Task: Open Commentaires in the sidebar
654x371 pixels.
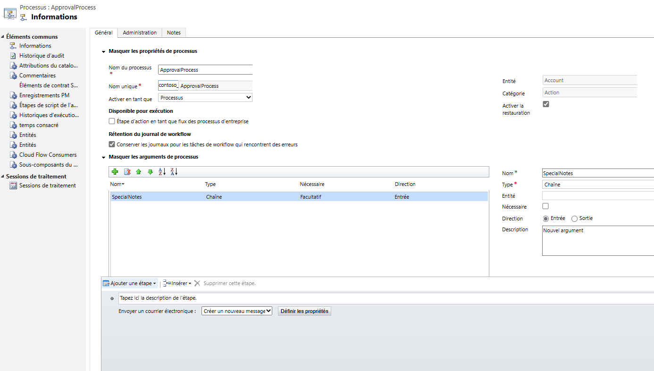Action: 37,76
